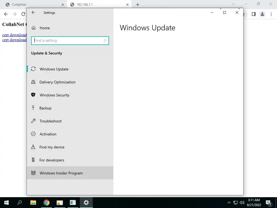Click the Chrome taskbar icon
The image size is (277, 208).
coord(47,203)
